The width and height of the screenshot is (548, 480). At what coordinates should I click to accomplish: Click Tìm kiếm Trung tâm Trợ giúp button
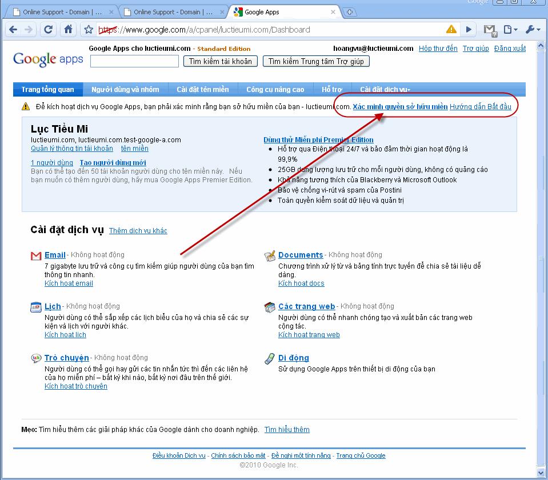click(317, 62)
